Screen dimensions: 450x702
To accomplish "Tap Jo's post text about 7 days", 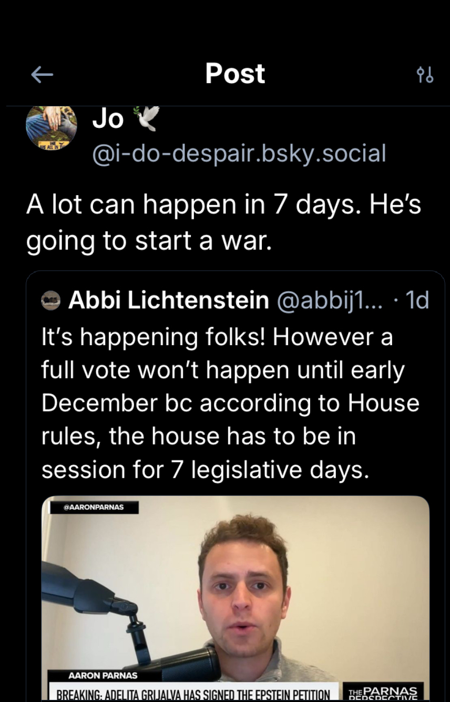I will click(223, 223).
